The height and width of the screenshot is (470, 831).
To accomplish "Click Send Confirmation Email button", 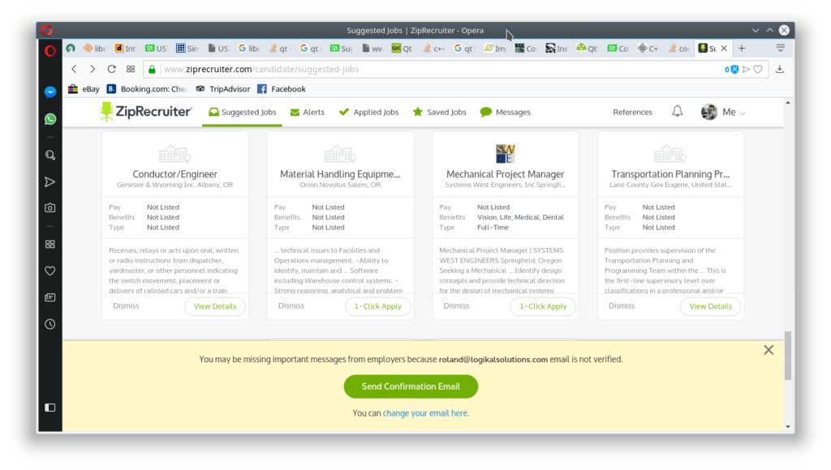I will coord(411,387).
